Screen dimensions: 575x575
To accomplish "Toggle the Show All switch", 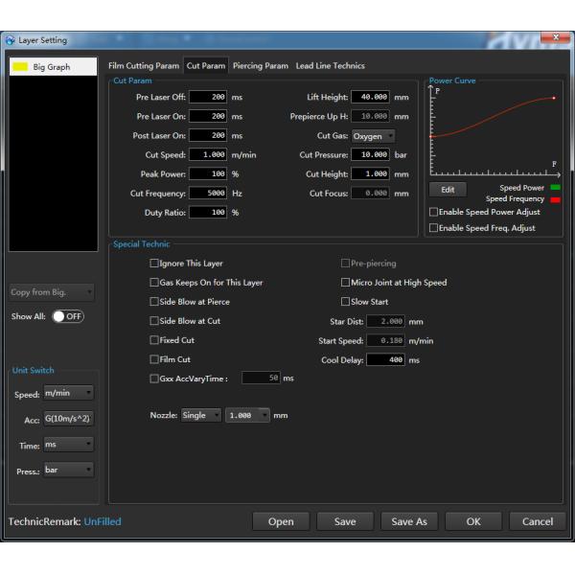I will pyautogui.click(x=67, y=317).
